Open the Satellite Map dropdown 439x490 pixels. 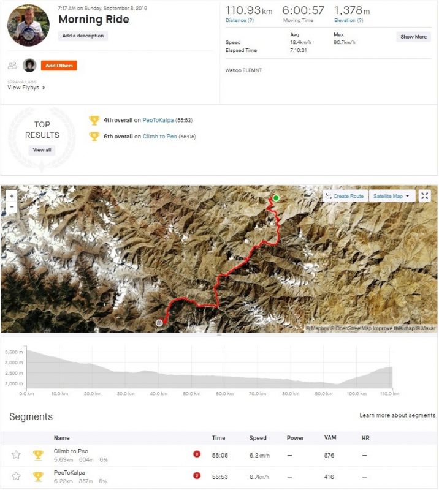[392, 196]
